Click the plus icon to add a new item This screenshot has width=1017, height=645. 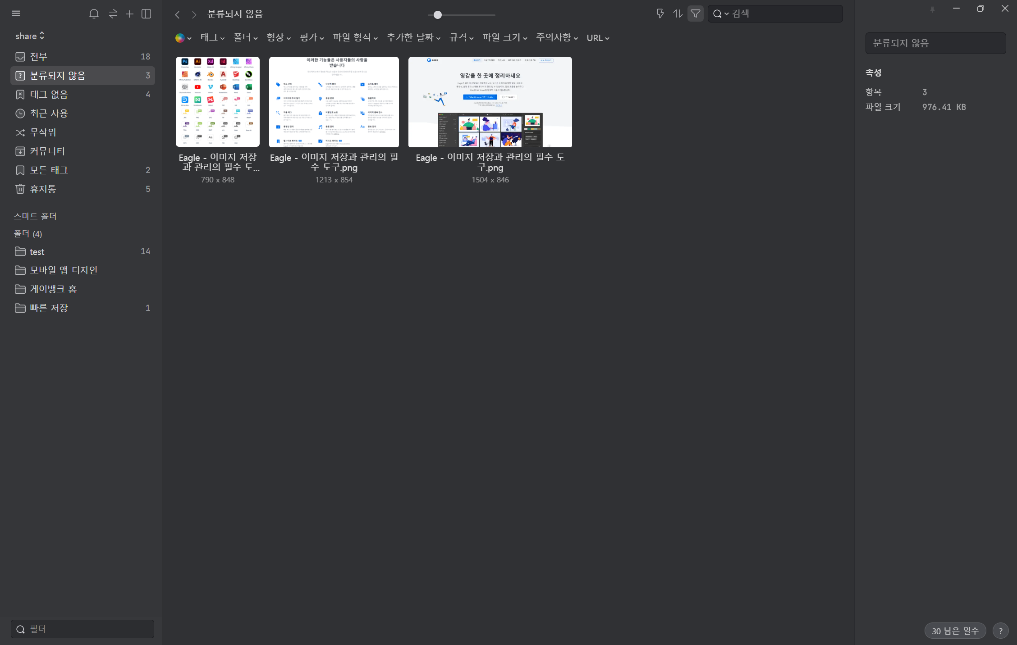[x=129, y=14]
